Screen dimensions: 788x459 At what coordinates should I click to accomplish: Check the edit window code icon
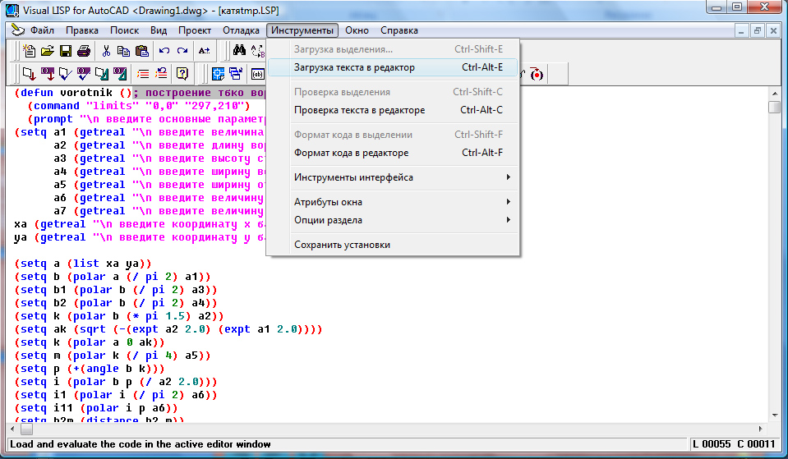click(66, 75)
